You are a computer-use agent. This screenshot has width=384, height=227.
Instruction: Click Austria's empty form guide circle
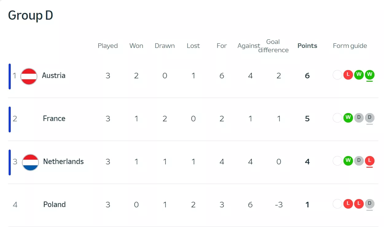(x=337, y=75)
